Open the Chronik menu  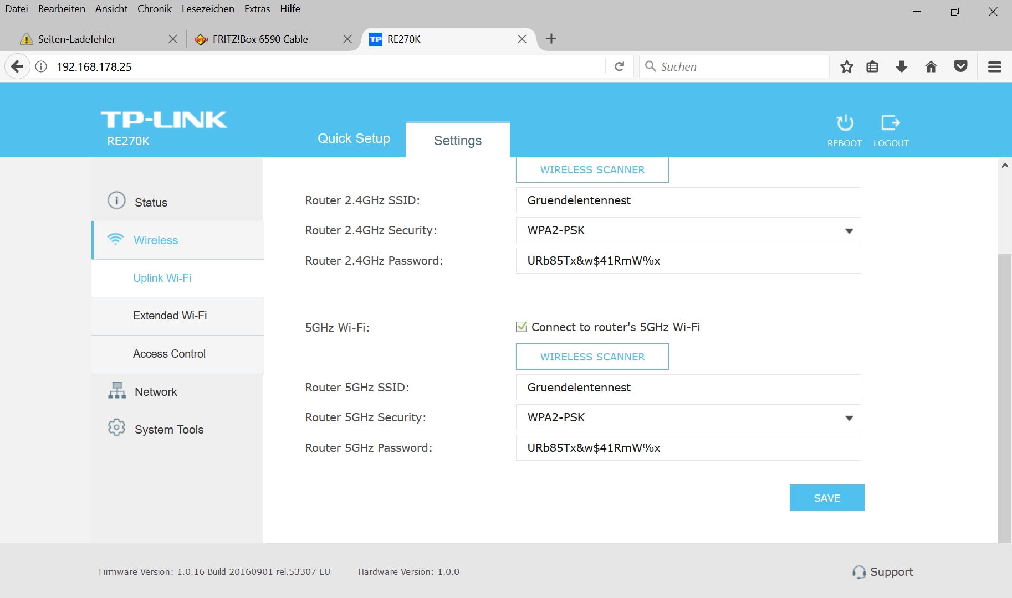click(155, 9)
